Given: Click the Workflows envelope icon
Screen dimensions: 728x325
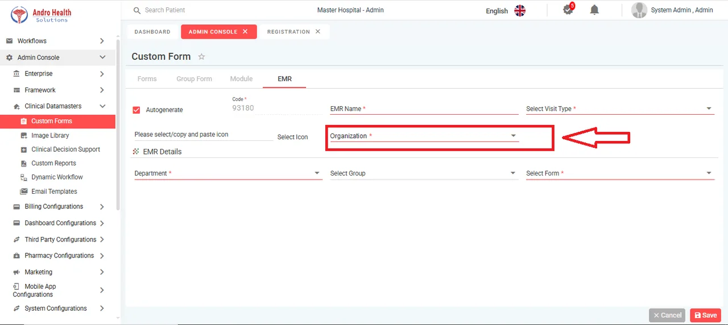Looking at the screenshot, I should [x=9, y=41].
